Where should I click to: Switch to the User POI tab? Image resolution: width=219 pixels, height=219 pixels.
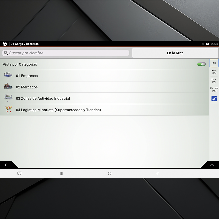pos(214,81)
